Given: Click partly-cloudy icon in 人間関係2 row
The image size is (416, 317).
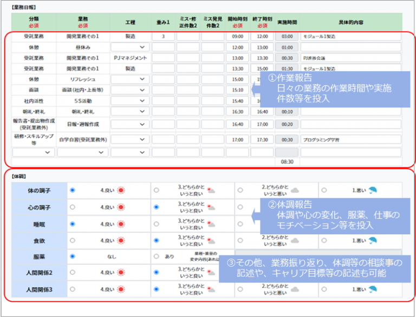Looking at the screenshot, I should coord(211,272).
